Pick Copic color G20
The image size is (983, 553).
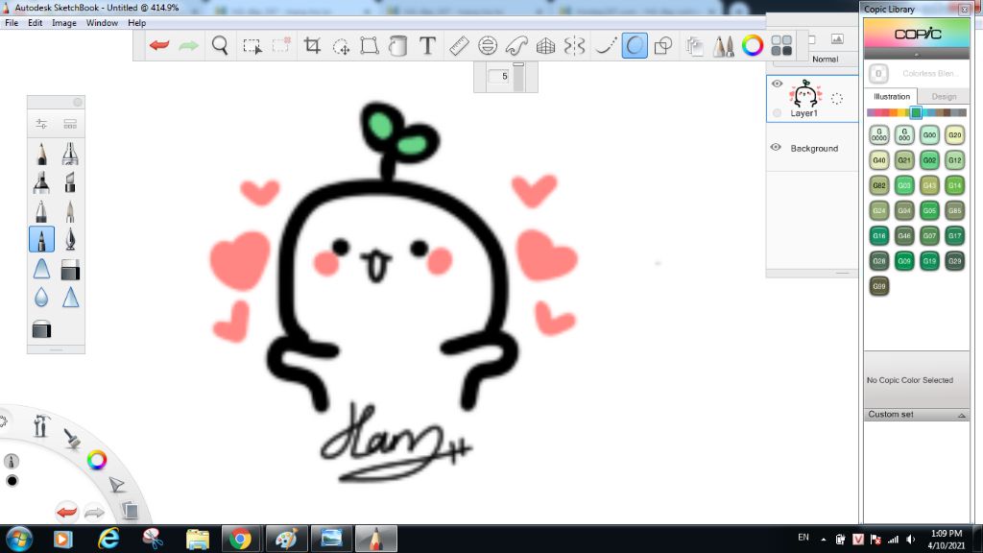954,134
